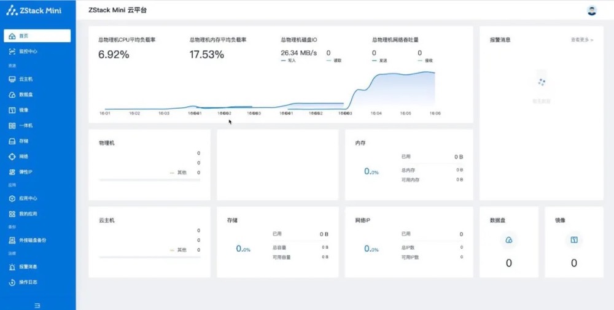The height and width of the screenshot is (310, 614).
Task: Toggle the 写入 legend on disk IO
Action: click(x=289, y=61)
